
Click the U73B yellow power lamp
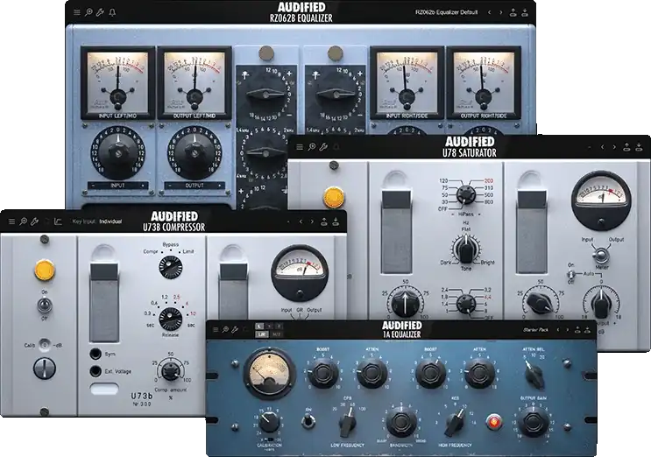45,271
